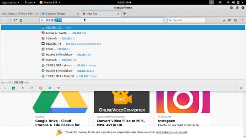Viewport: 246px width, 138px height.
Task: Close the Kali Linux tab
Action: 37,14
